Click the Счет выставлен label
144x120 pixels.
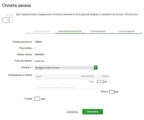click(24, 61)
